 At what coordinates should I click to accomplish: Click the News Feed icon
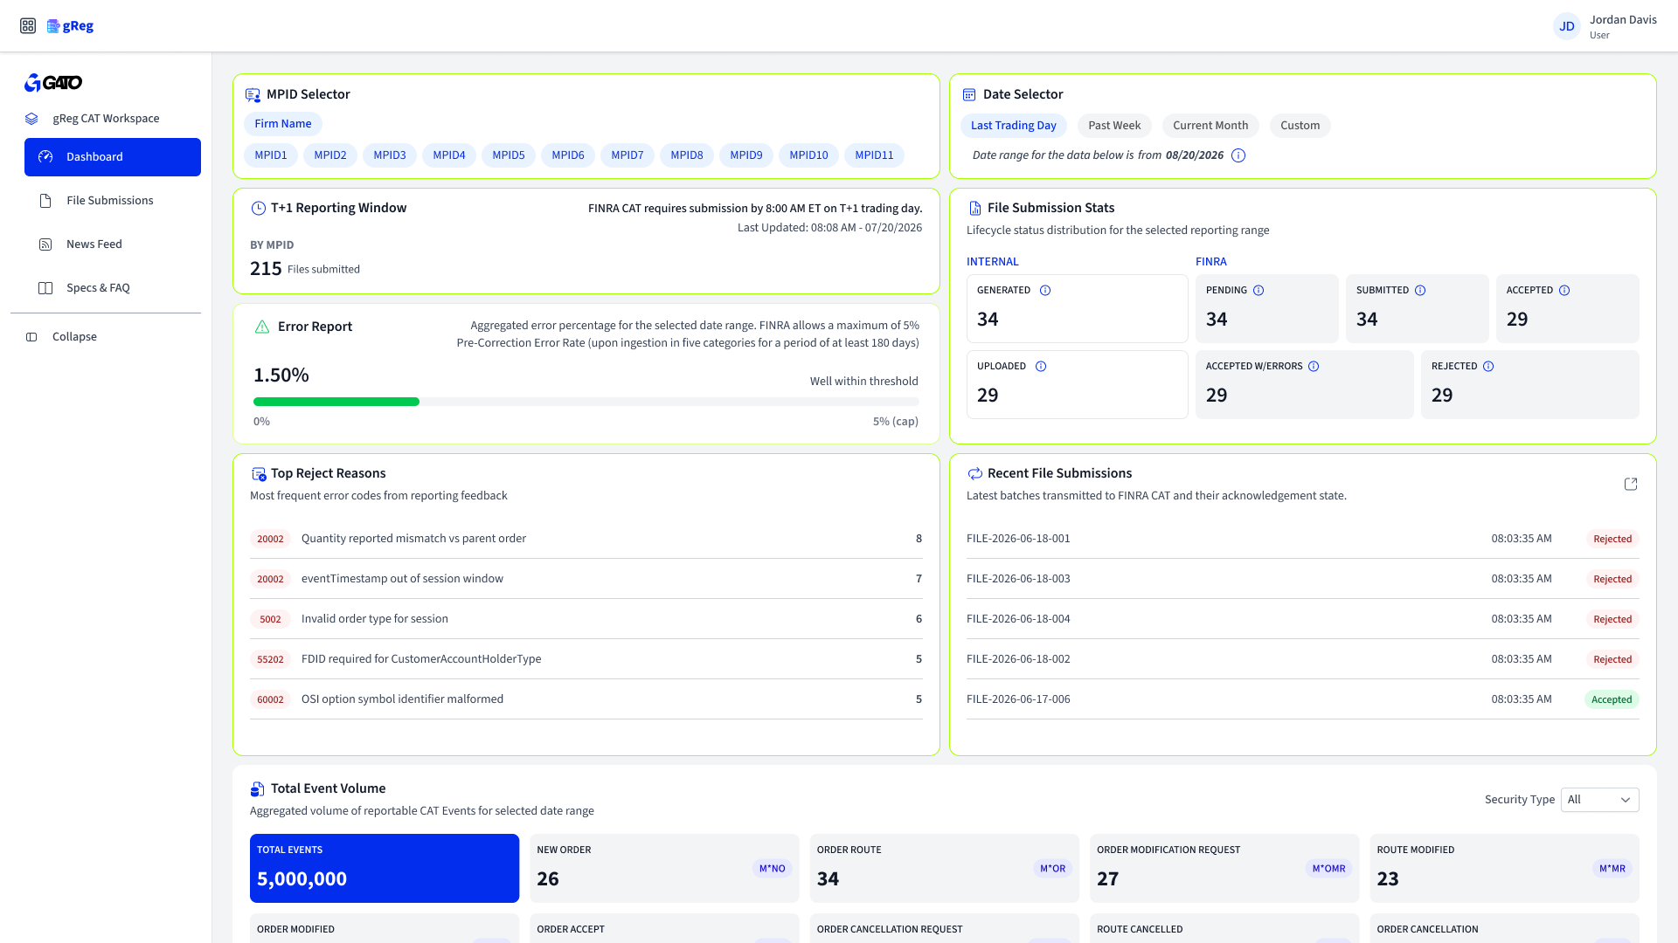tap(45, 244)
